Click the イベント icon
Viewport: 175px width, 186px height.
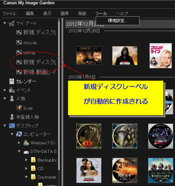(x=12, y=90)
